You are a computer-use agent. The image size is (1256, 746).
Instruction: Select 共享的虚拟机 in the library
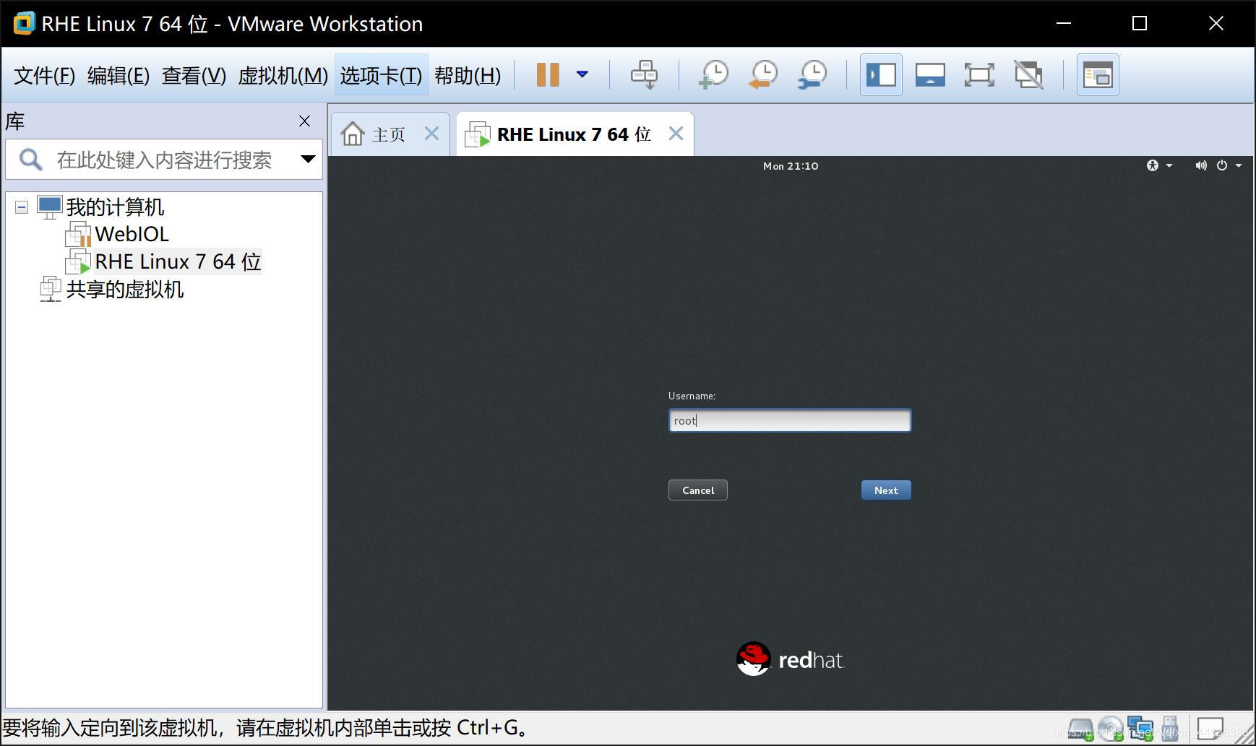tap(124, 290)
